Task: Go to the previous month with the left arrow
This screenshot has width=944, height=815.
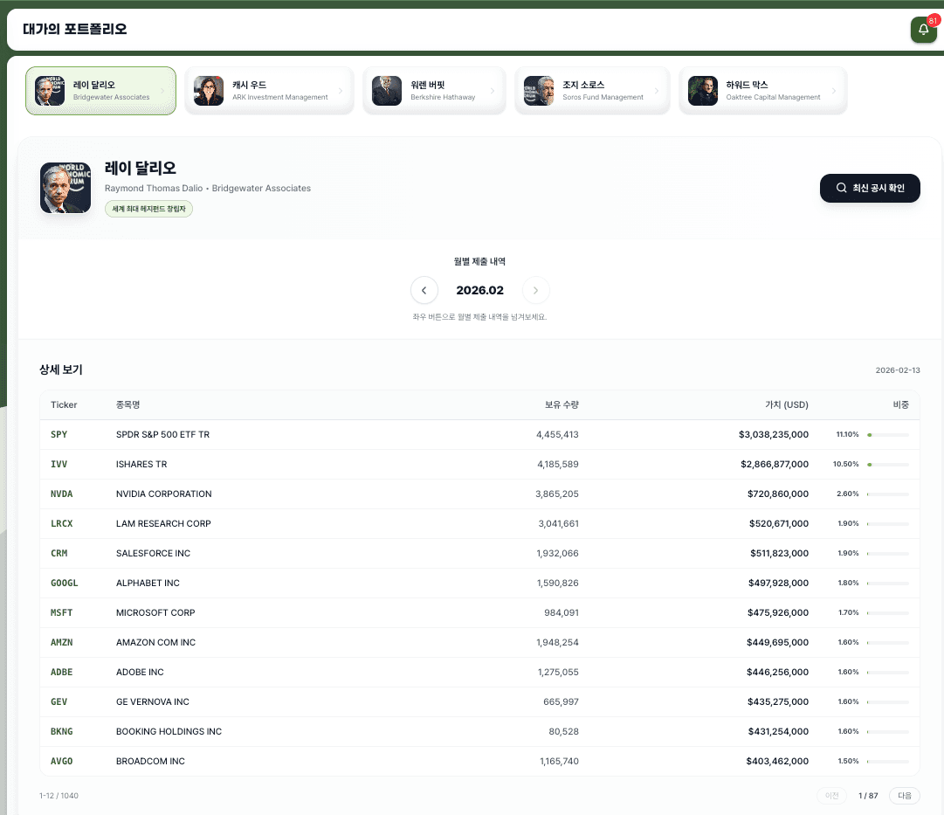Action: coord(424,290)
